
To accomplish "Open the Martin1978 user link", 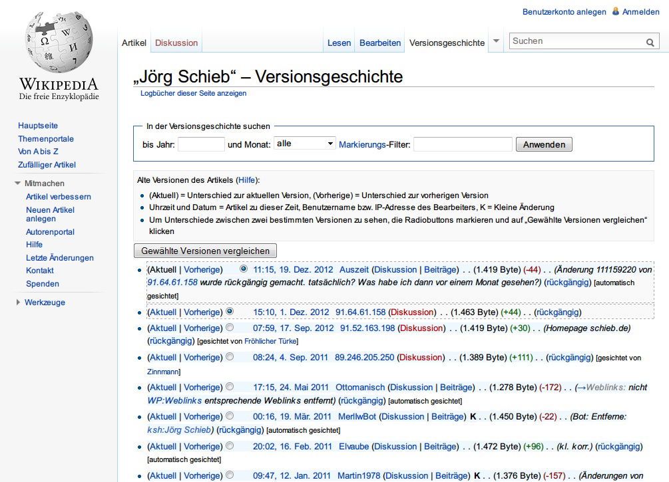I will tap(359, 475).
